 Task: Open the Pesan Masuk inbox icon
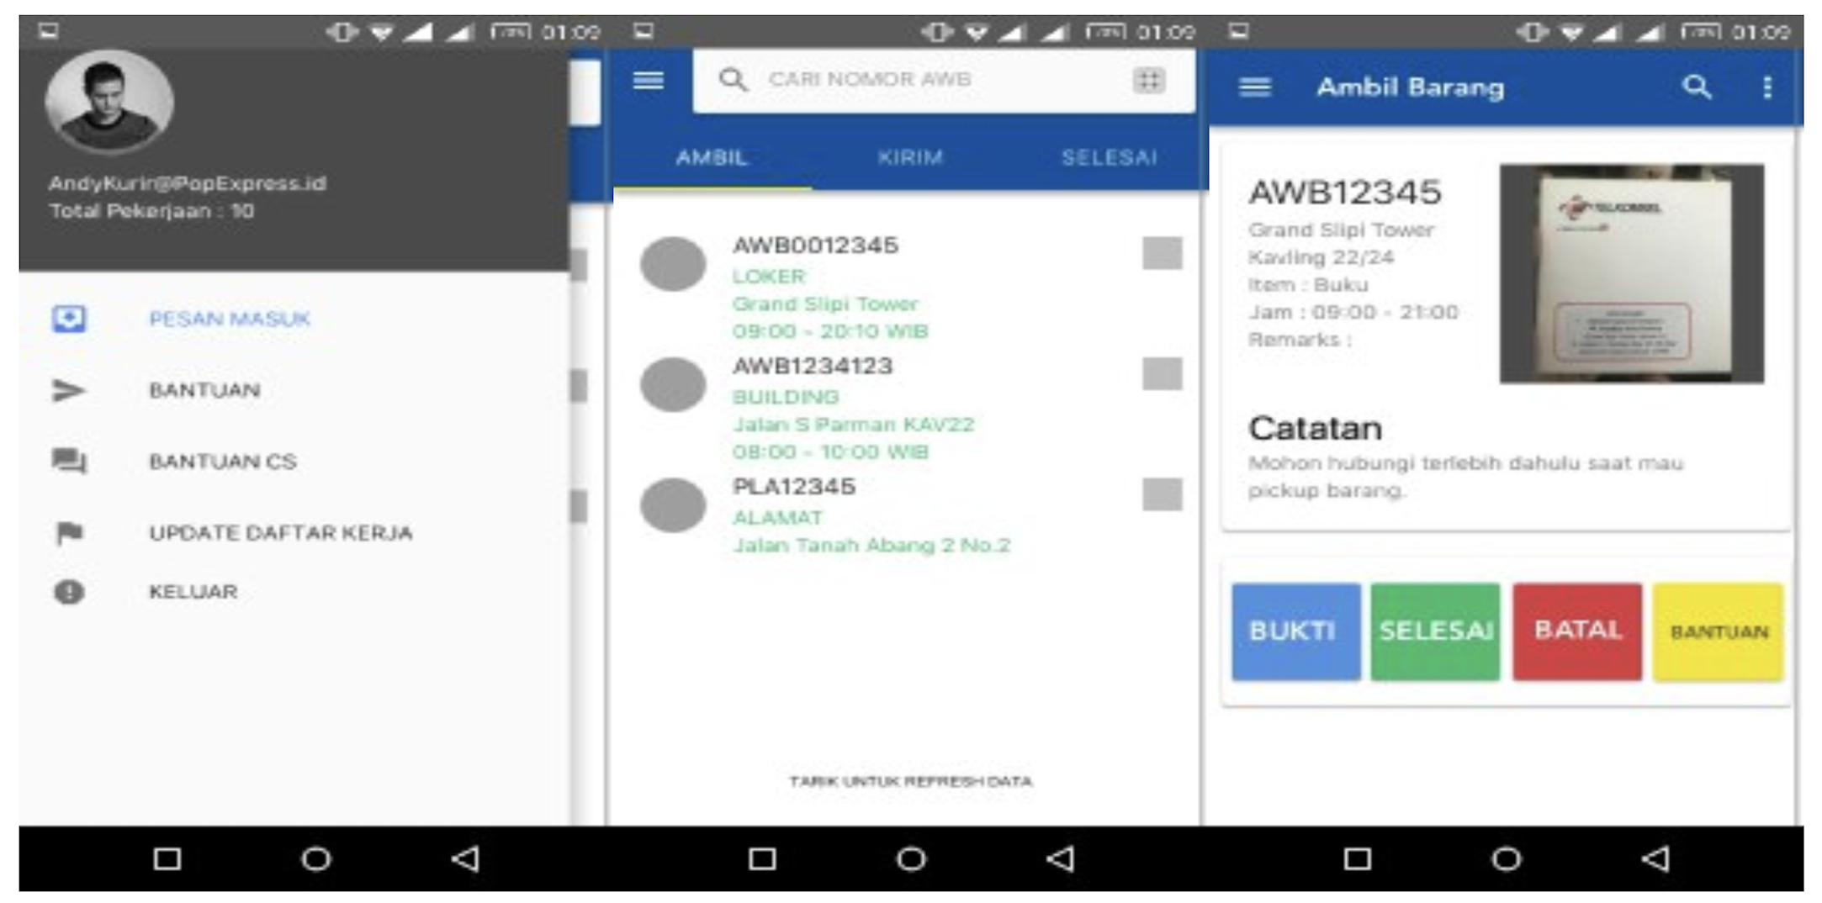pos(69,319)
